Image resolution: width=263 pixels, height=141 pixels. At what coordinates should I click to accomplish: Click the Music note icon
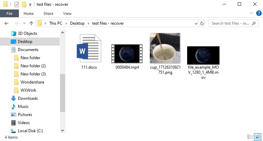tap(13, 107)
